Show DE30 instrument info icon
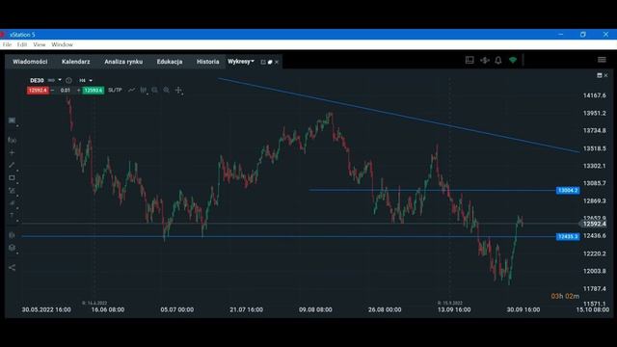The height and width of the screenshot is (347, 617). click(68, 80)
